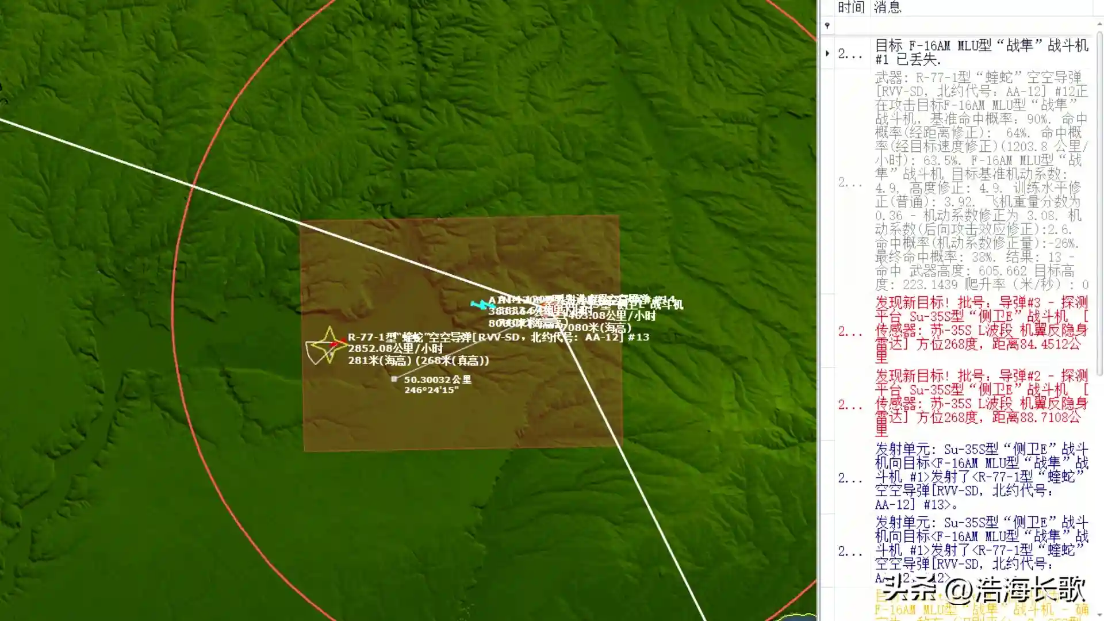The width and height of the screenshot is (1104, 621).
Task: Select the gray R-77-1 #12 attack result message
Action: click(x=981, y=181)
